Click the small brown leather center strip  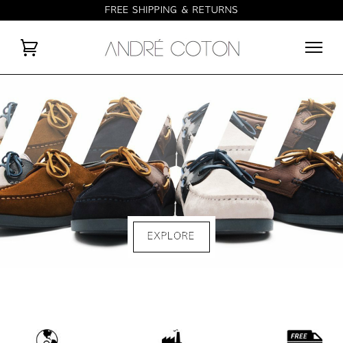coord(163,139)
